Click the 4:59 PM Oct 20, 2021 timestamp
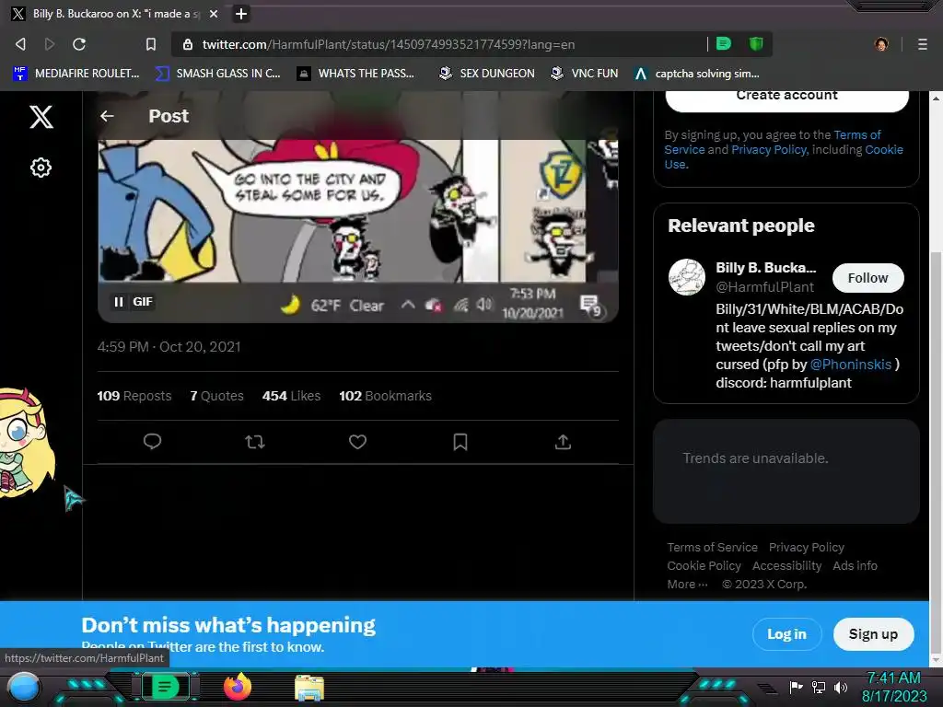The height and width of the screenshot is (707, 943). click(169, 347)
